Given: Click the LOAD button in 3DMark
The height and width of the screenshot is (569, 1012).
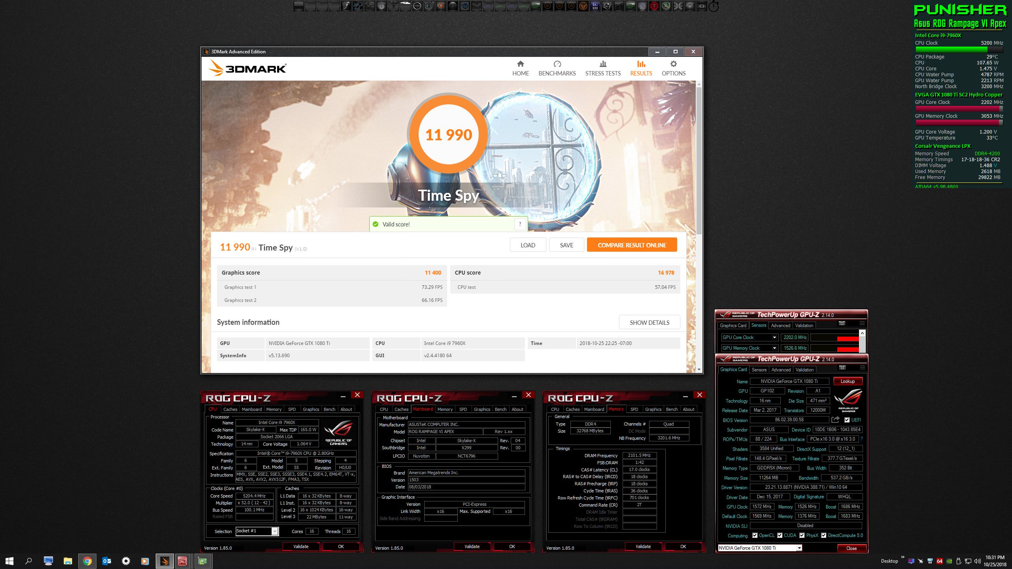Looking at the screenshot, I should point(528,245).
